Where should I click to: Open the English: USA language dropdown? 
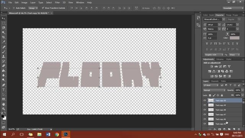tap(214, 54)
